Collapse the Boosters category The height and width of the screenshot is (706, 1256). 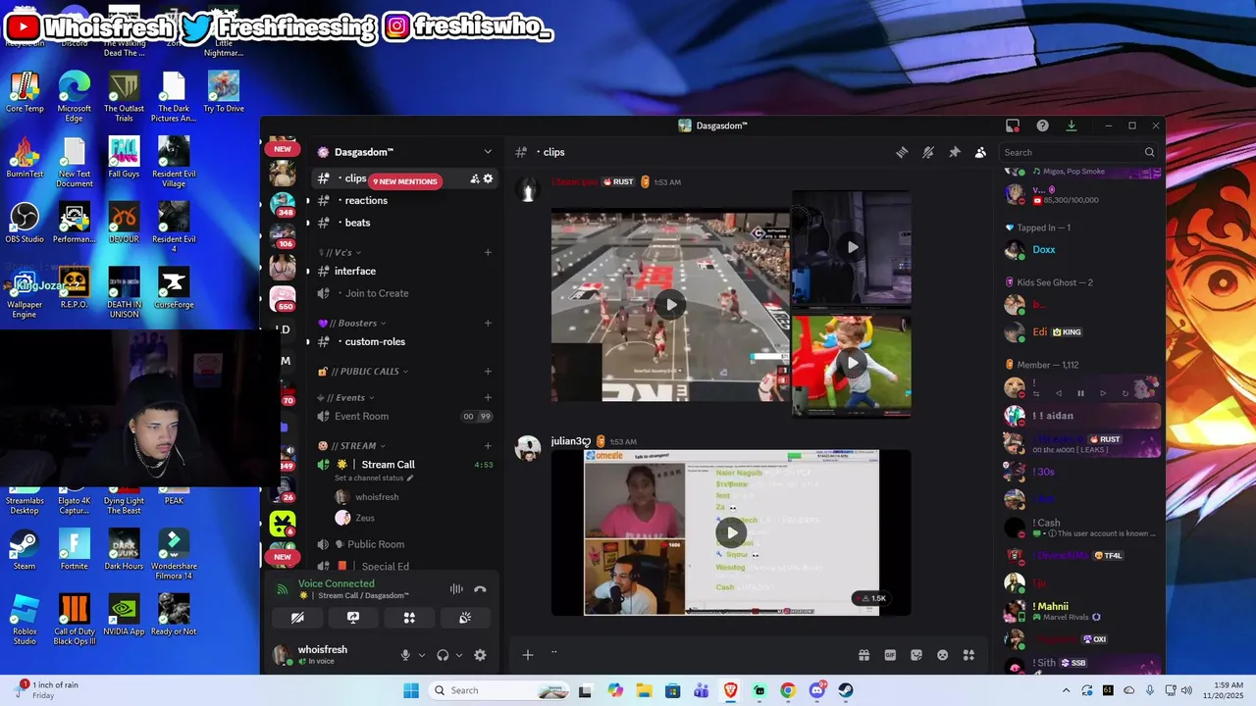tap(352, 323)
